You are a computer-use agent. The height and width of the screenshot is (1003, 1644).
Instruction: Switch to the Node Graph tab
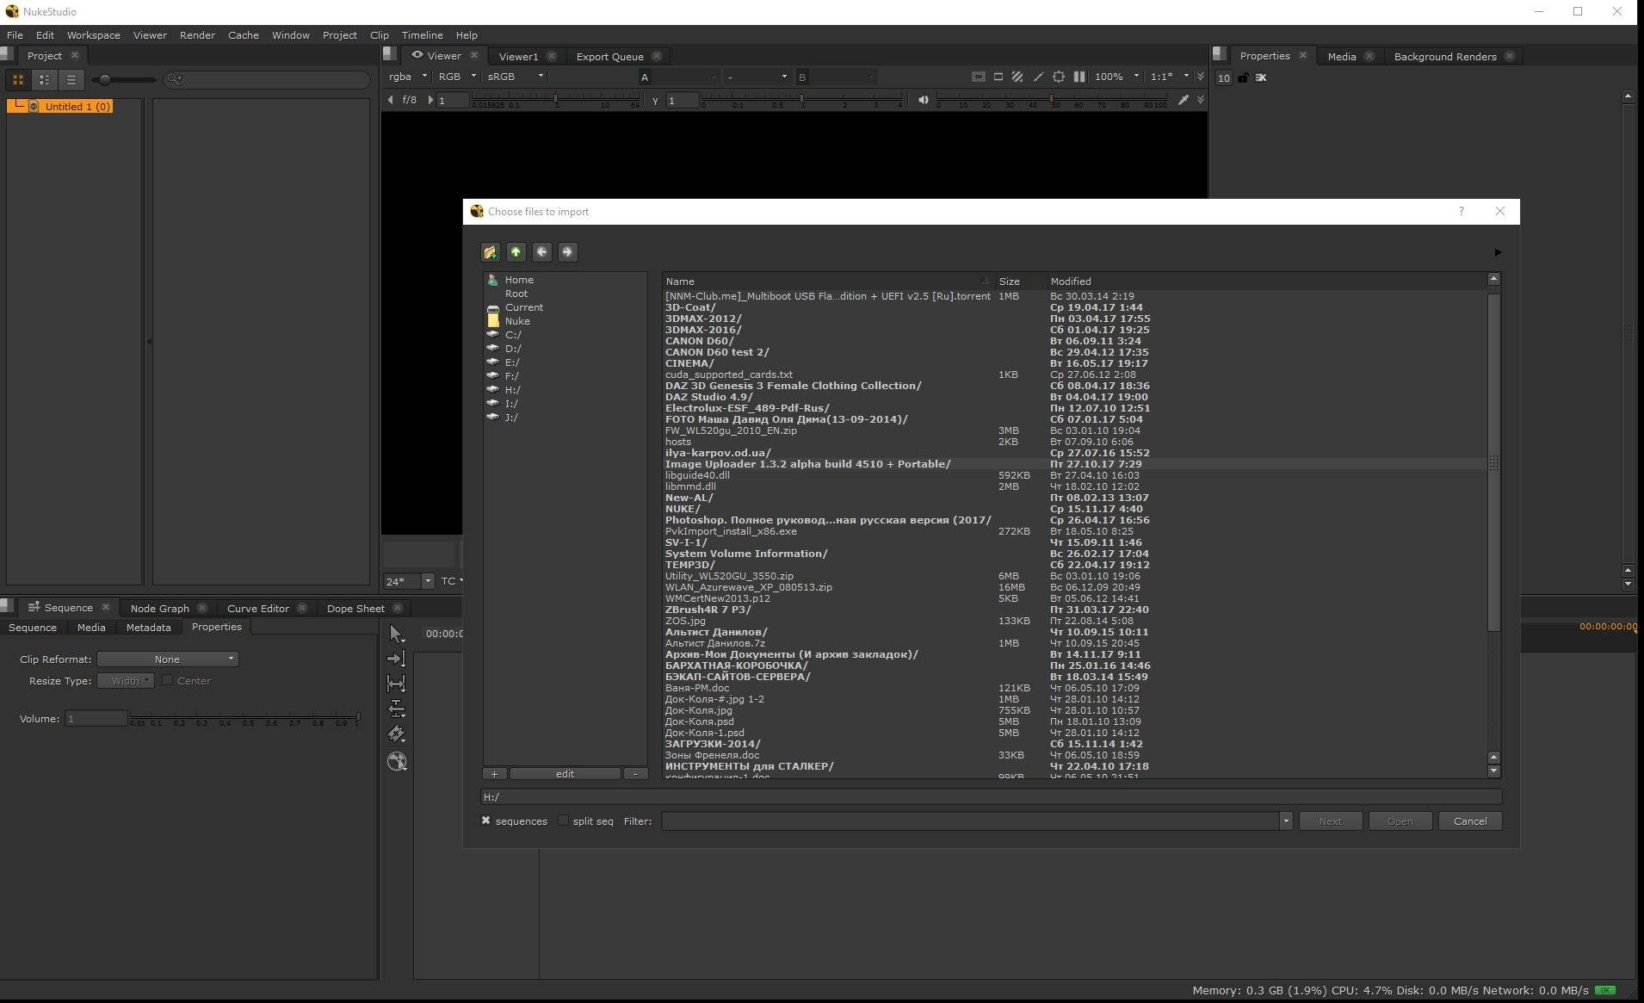click(x=160, y=608)
